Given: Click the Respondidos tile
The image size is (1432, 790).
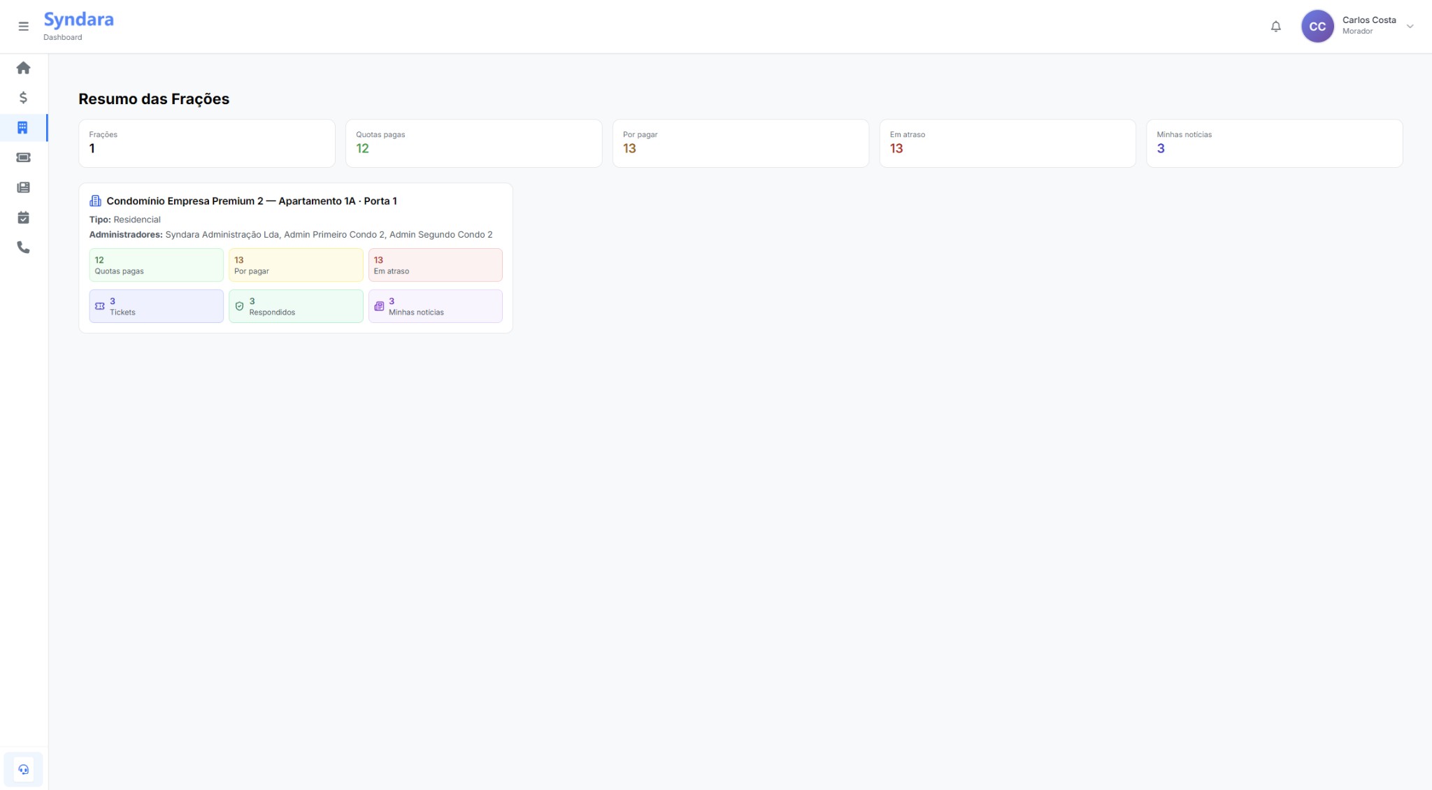Looking at the screenshot, I should [x=296, y=306].
